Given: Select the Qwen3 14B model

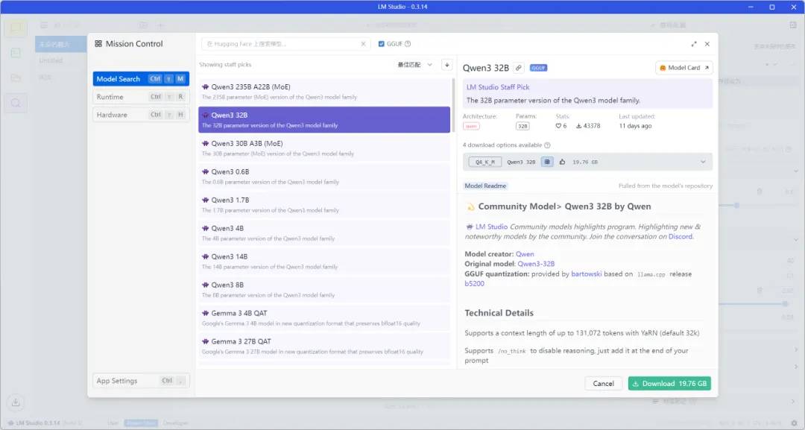Looking at the screenshot, I should coord(324,261).
